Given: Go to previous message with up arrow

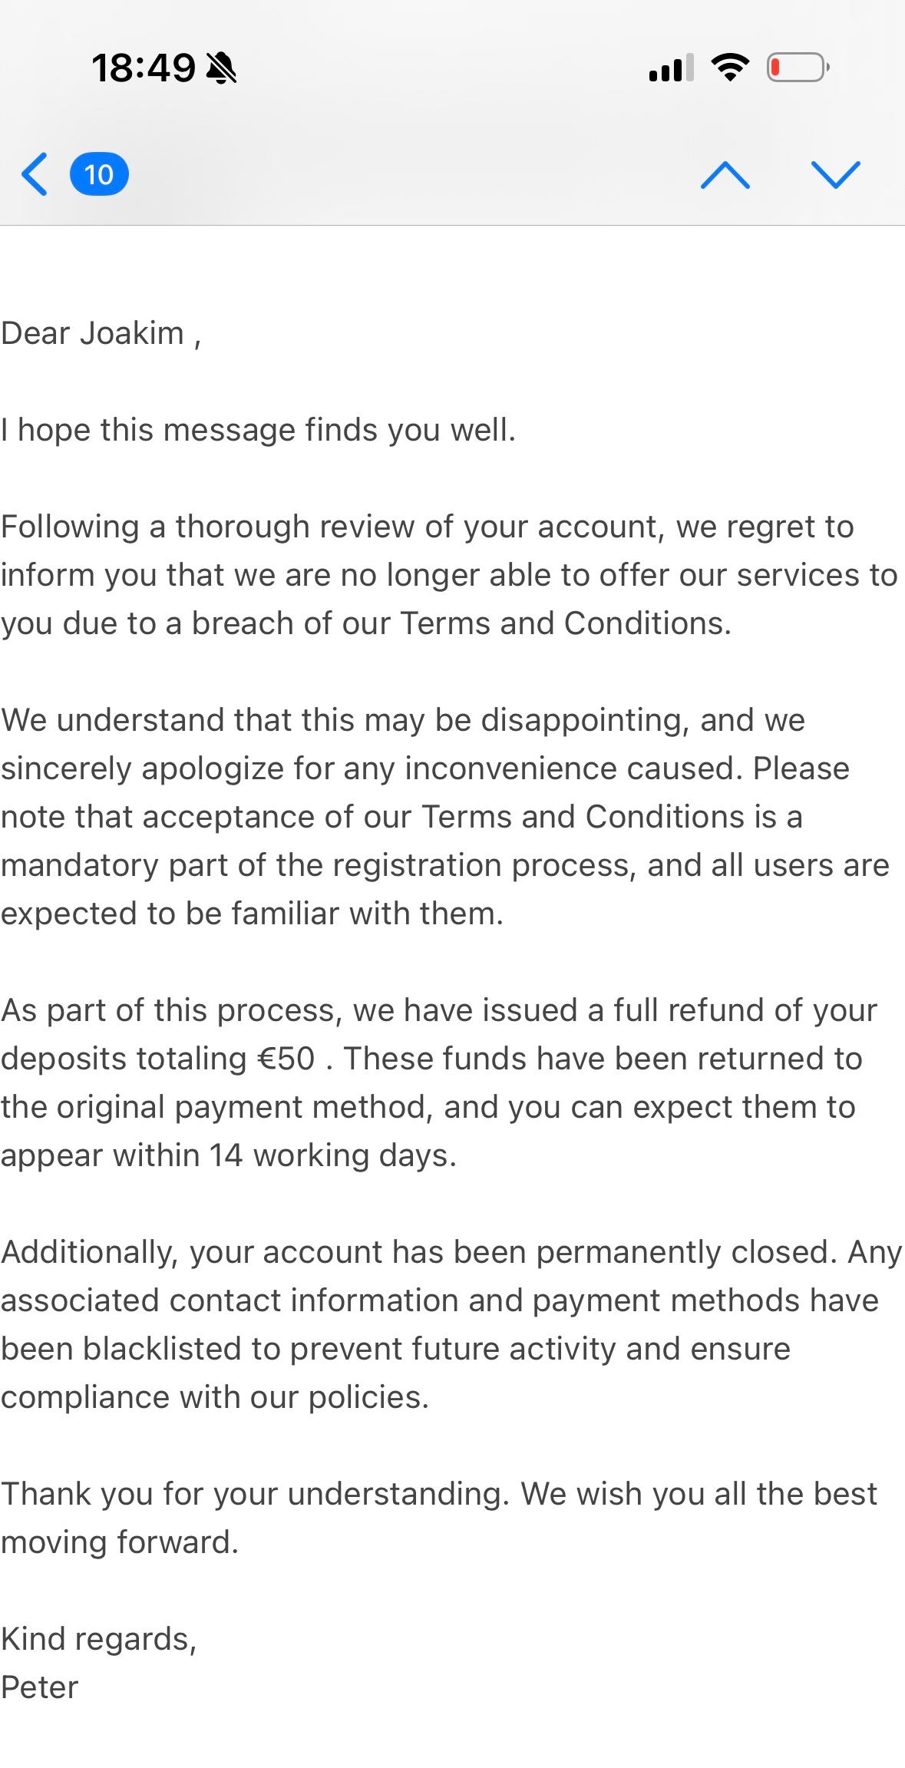Looking at the screenshot, I should click(725, 174).
